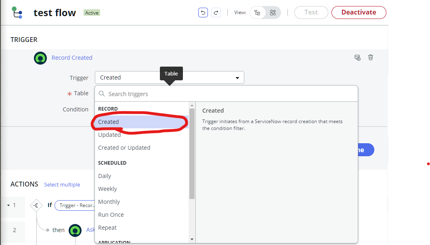Open the Record Created trigger link

(72, 58)
